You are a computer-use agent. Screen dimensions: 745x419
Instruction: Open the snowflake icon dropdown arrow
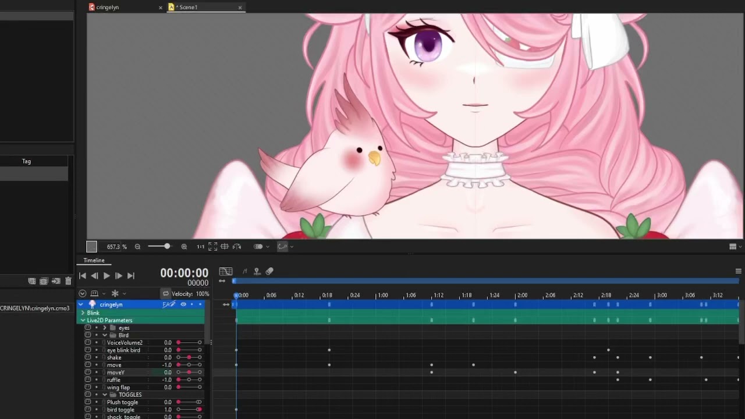click(x=124, y=294)
